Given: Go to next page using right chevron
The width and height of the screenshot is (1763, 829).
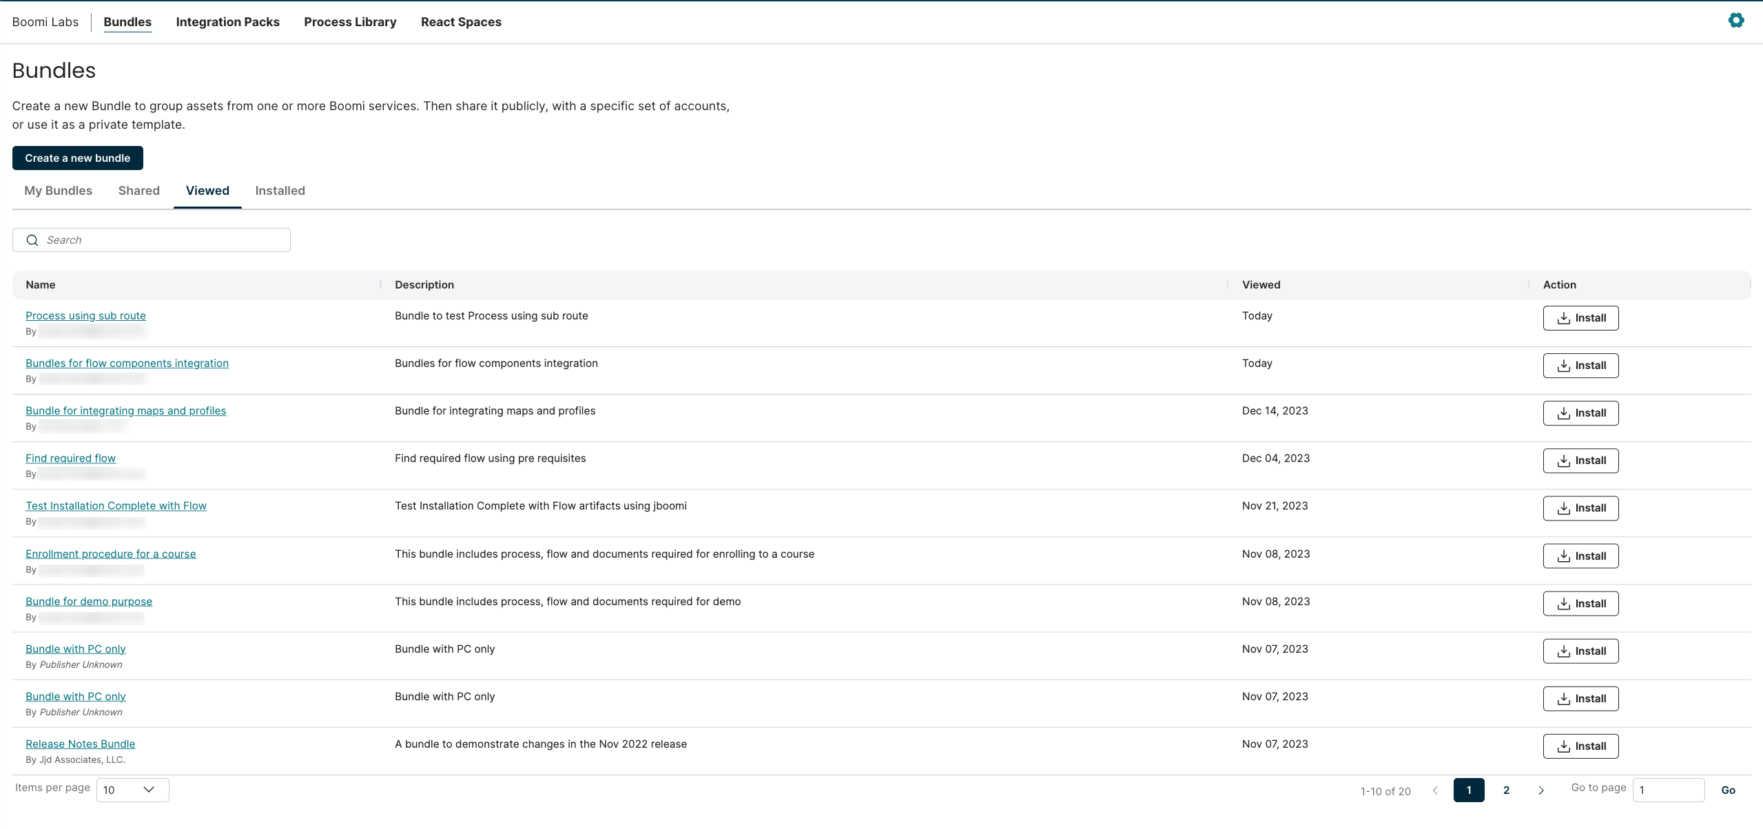Looking at the screenshot, I should point(1541,790).
